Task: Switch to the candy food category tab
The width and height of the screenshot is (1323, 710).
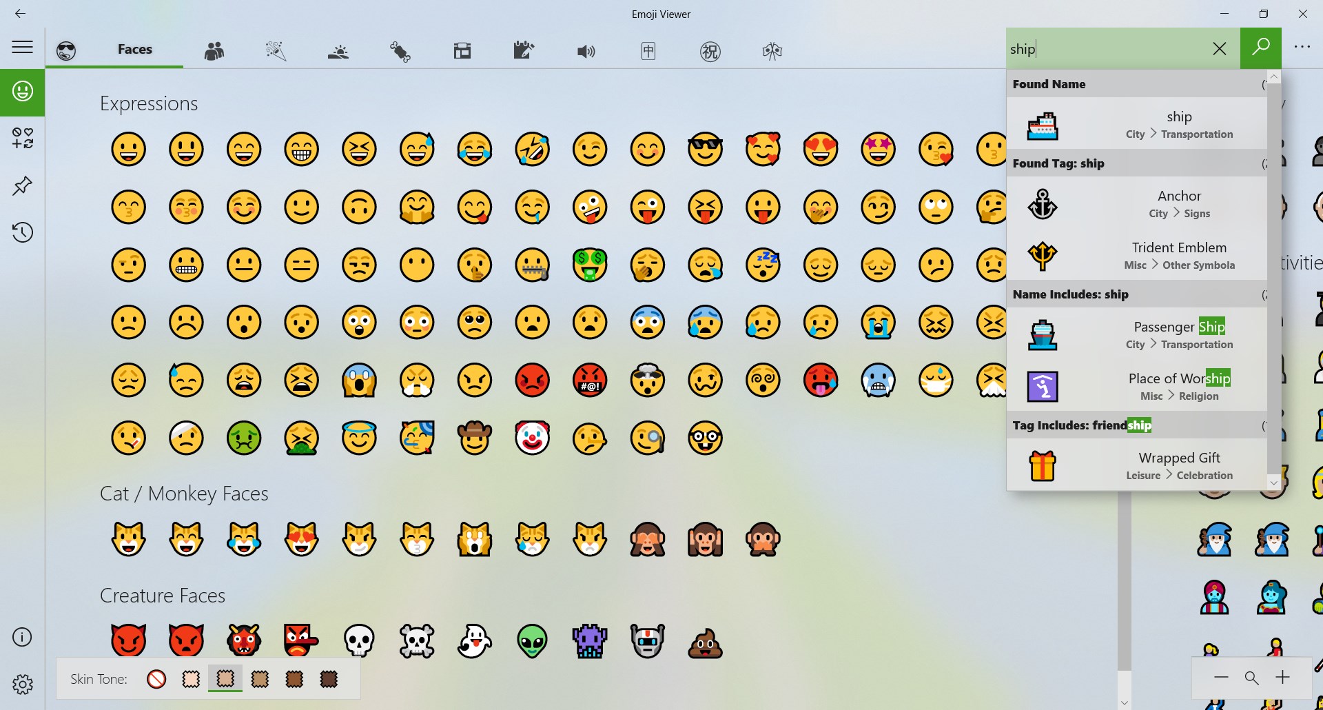Action: [x=400, y=50]
